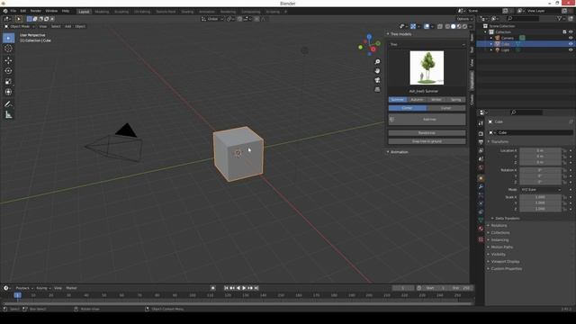
Task: Open the tree category dropdown
Action: point(427,44)
